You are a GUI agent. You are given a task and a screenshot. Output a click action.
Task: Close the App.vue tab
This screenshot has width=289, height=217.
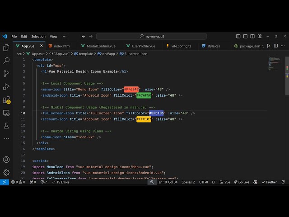42,46
